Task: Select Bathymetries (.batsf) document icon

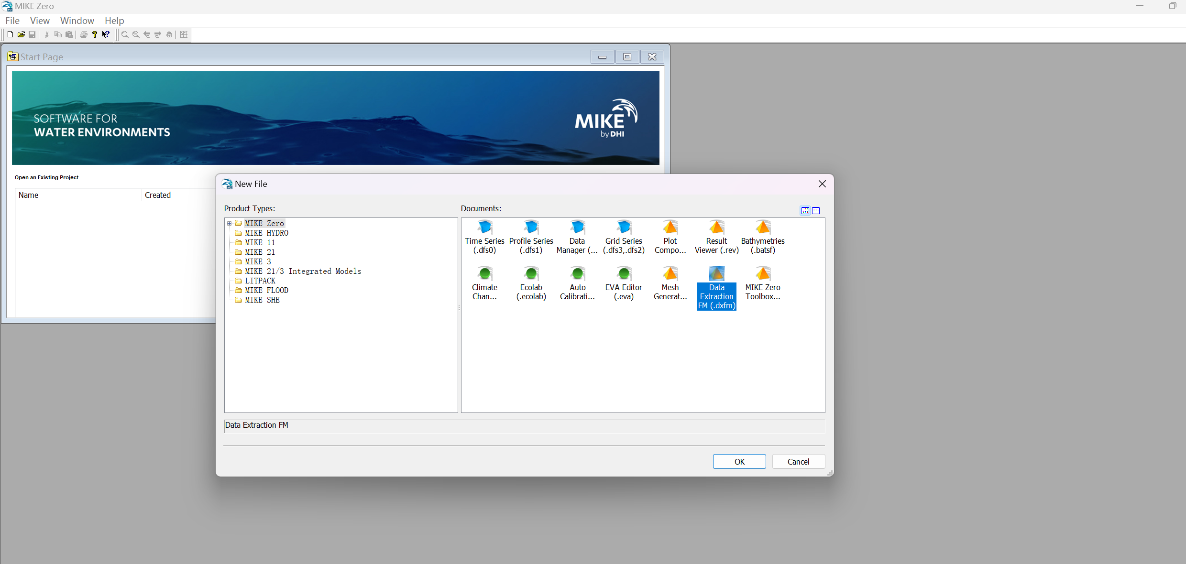Action: coord(763,238)
